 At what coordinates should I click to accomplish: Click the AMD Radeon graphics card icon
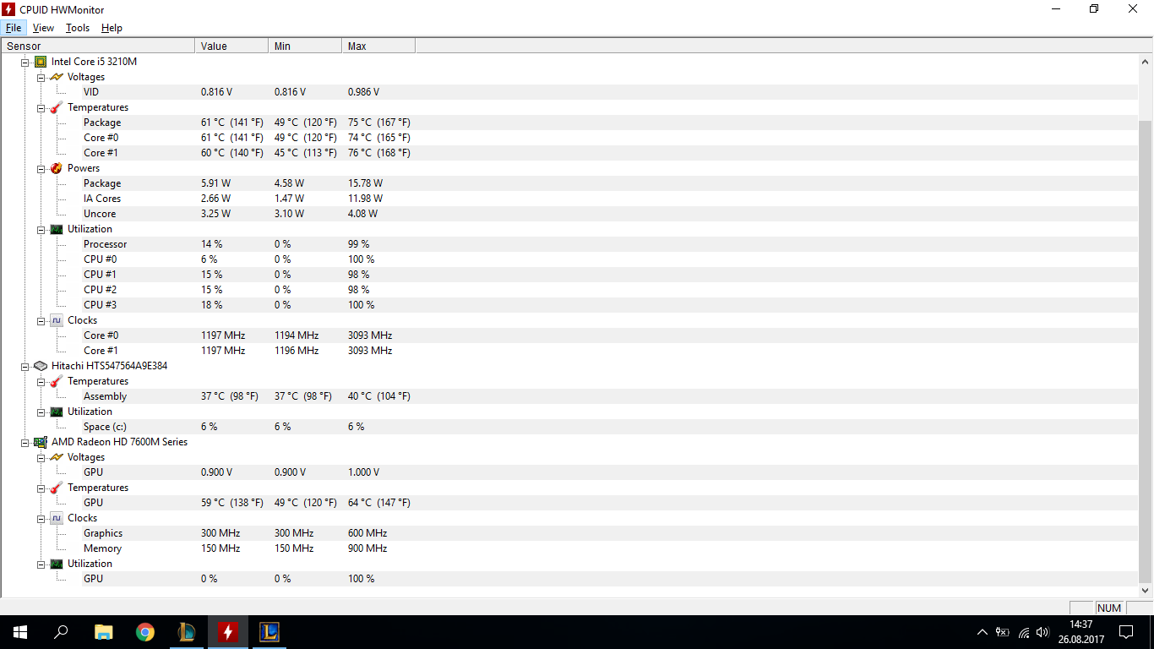tap(41, 442)
